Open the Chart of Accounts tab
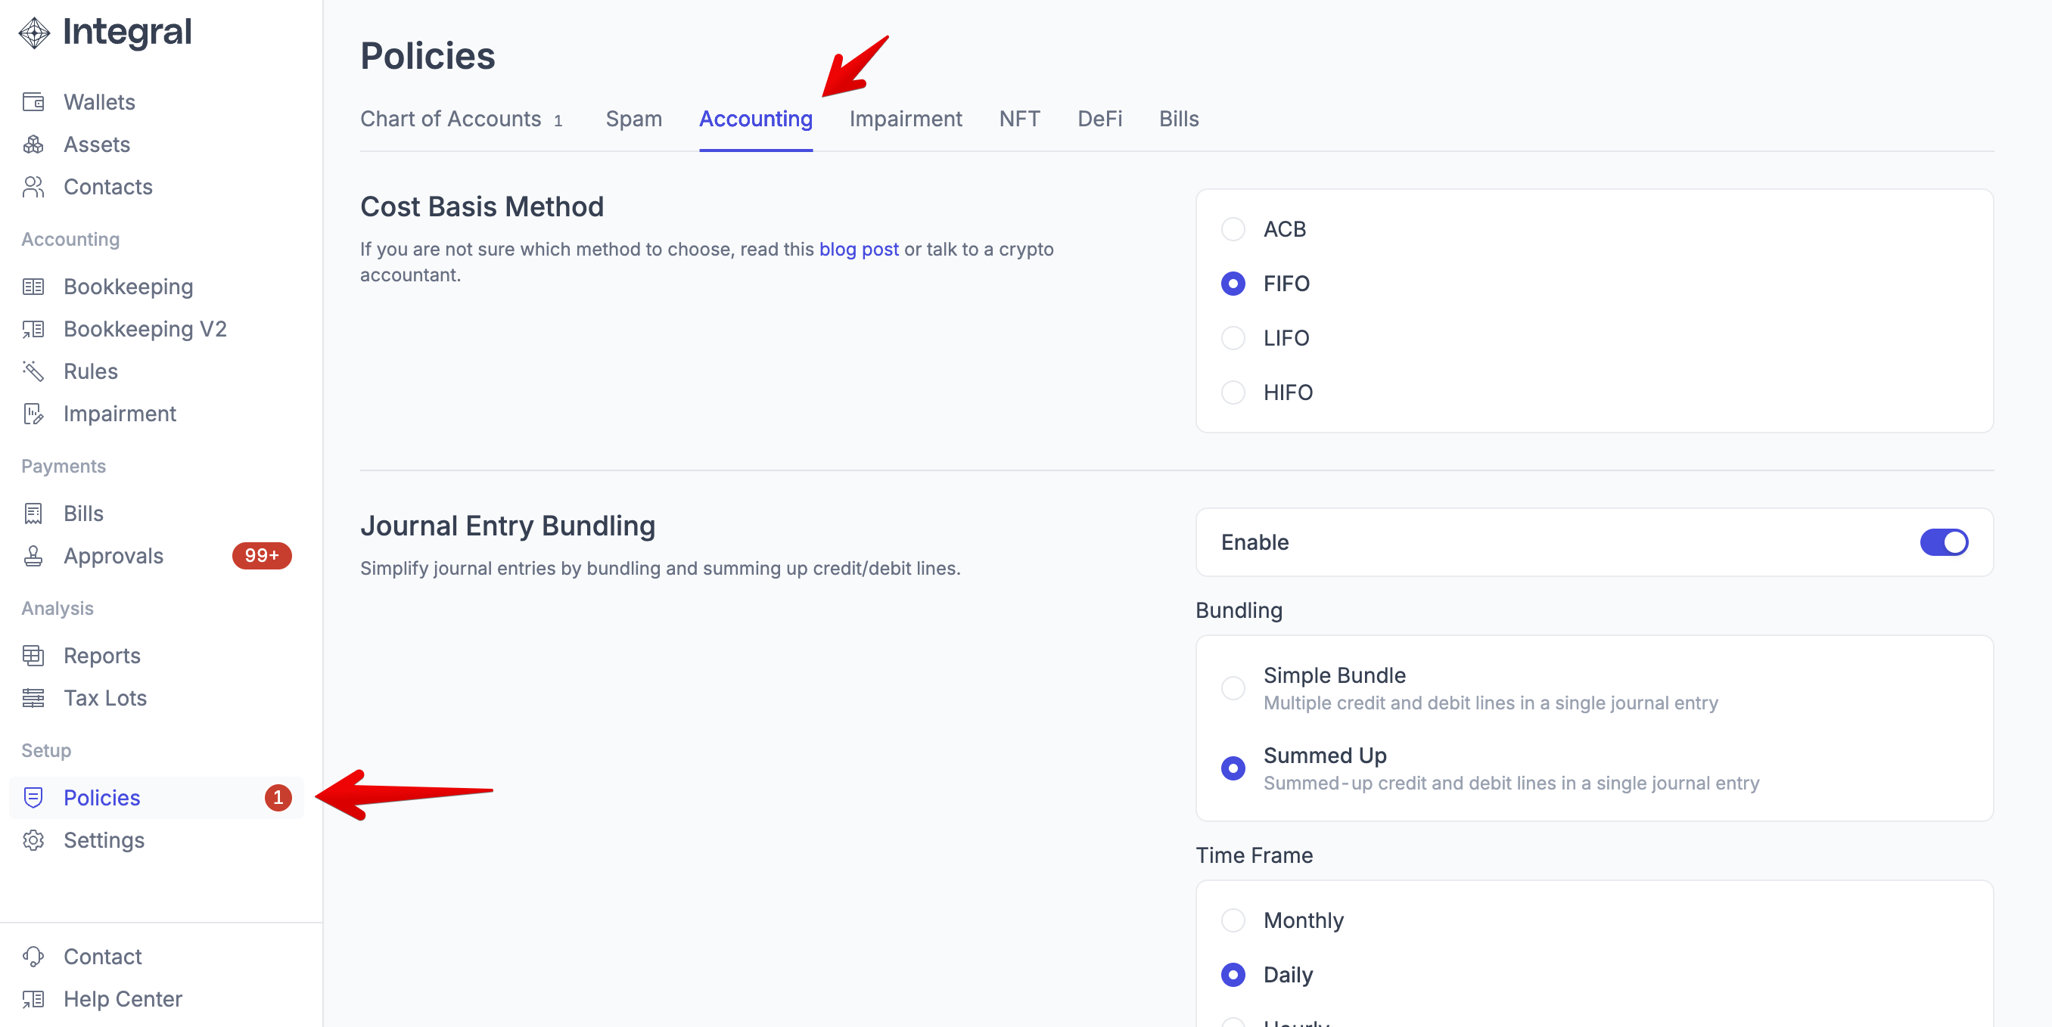Screen dimensions: 2052x1027 451,119
